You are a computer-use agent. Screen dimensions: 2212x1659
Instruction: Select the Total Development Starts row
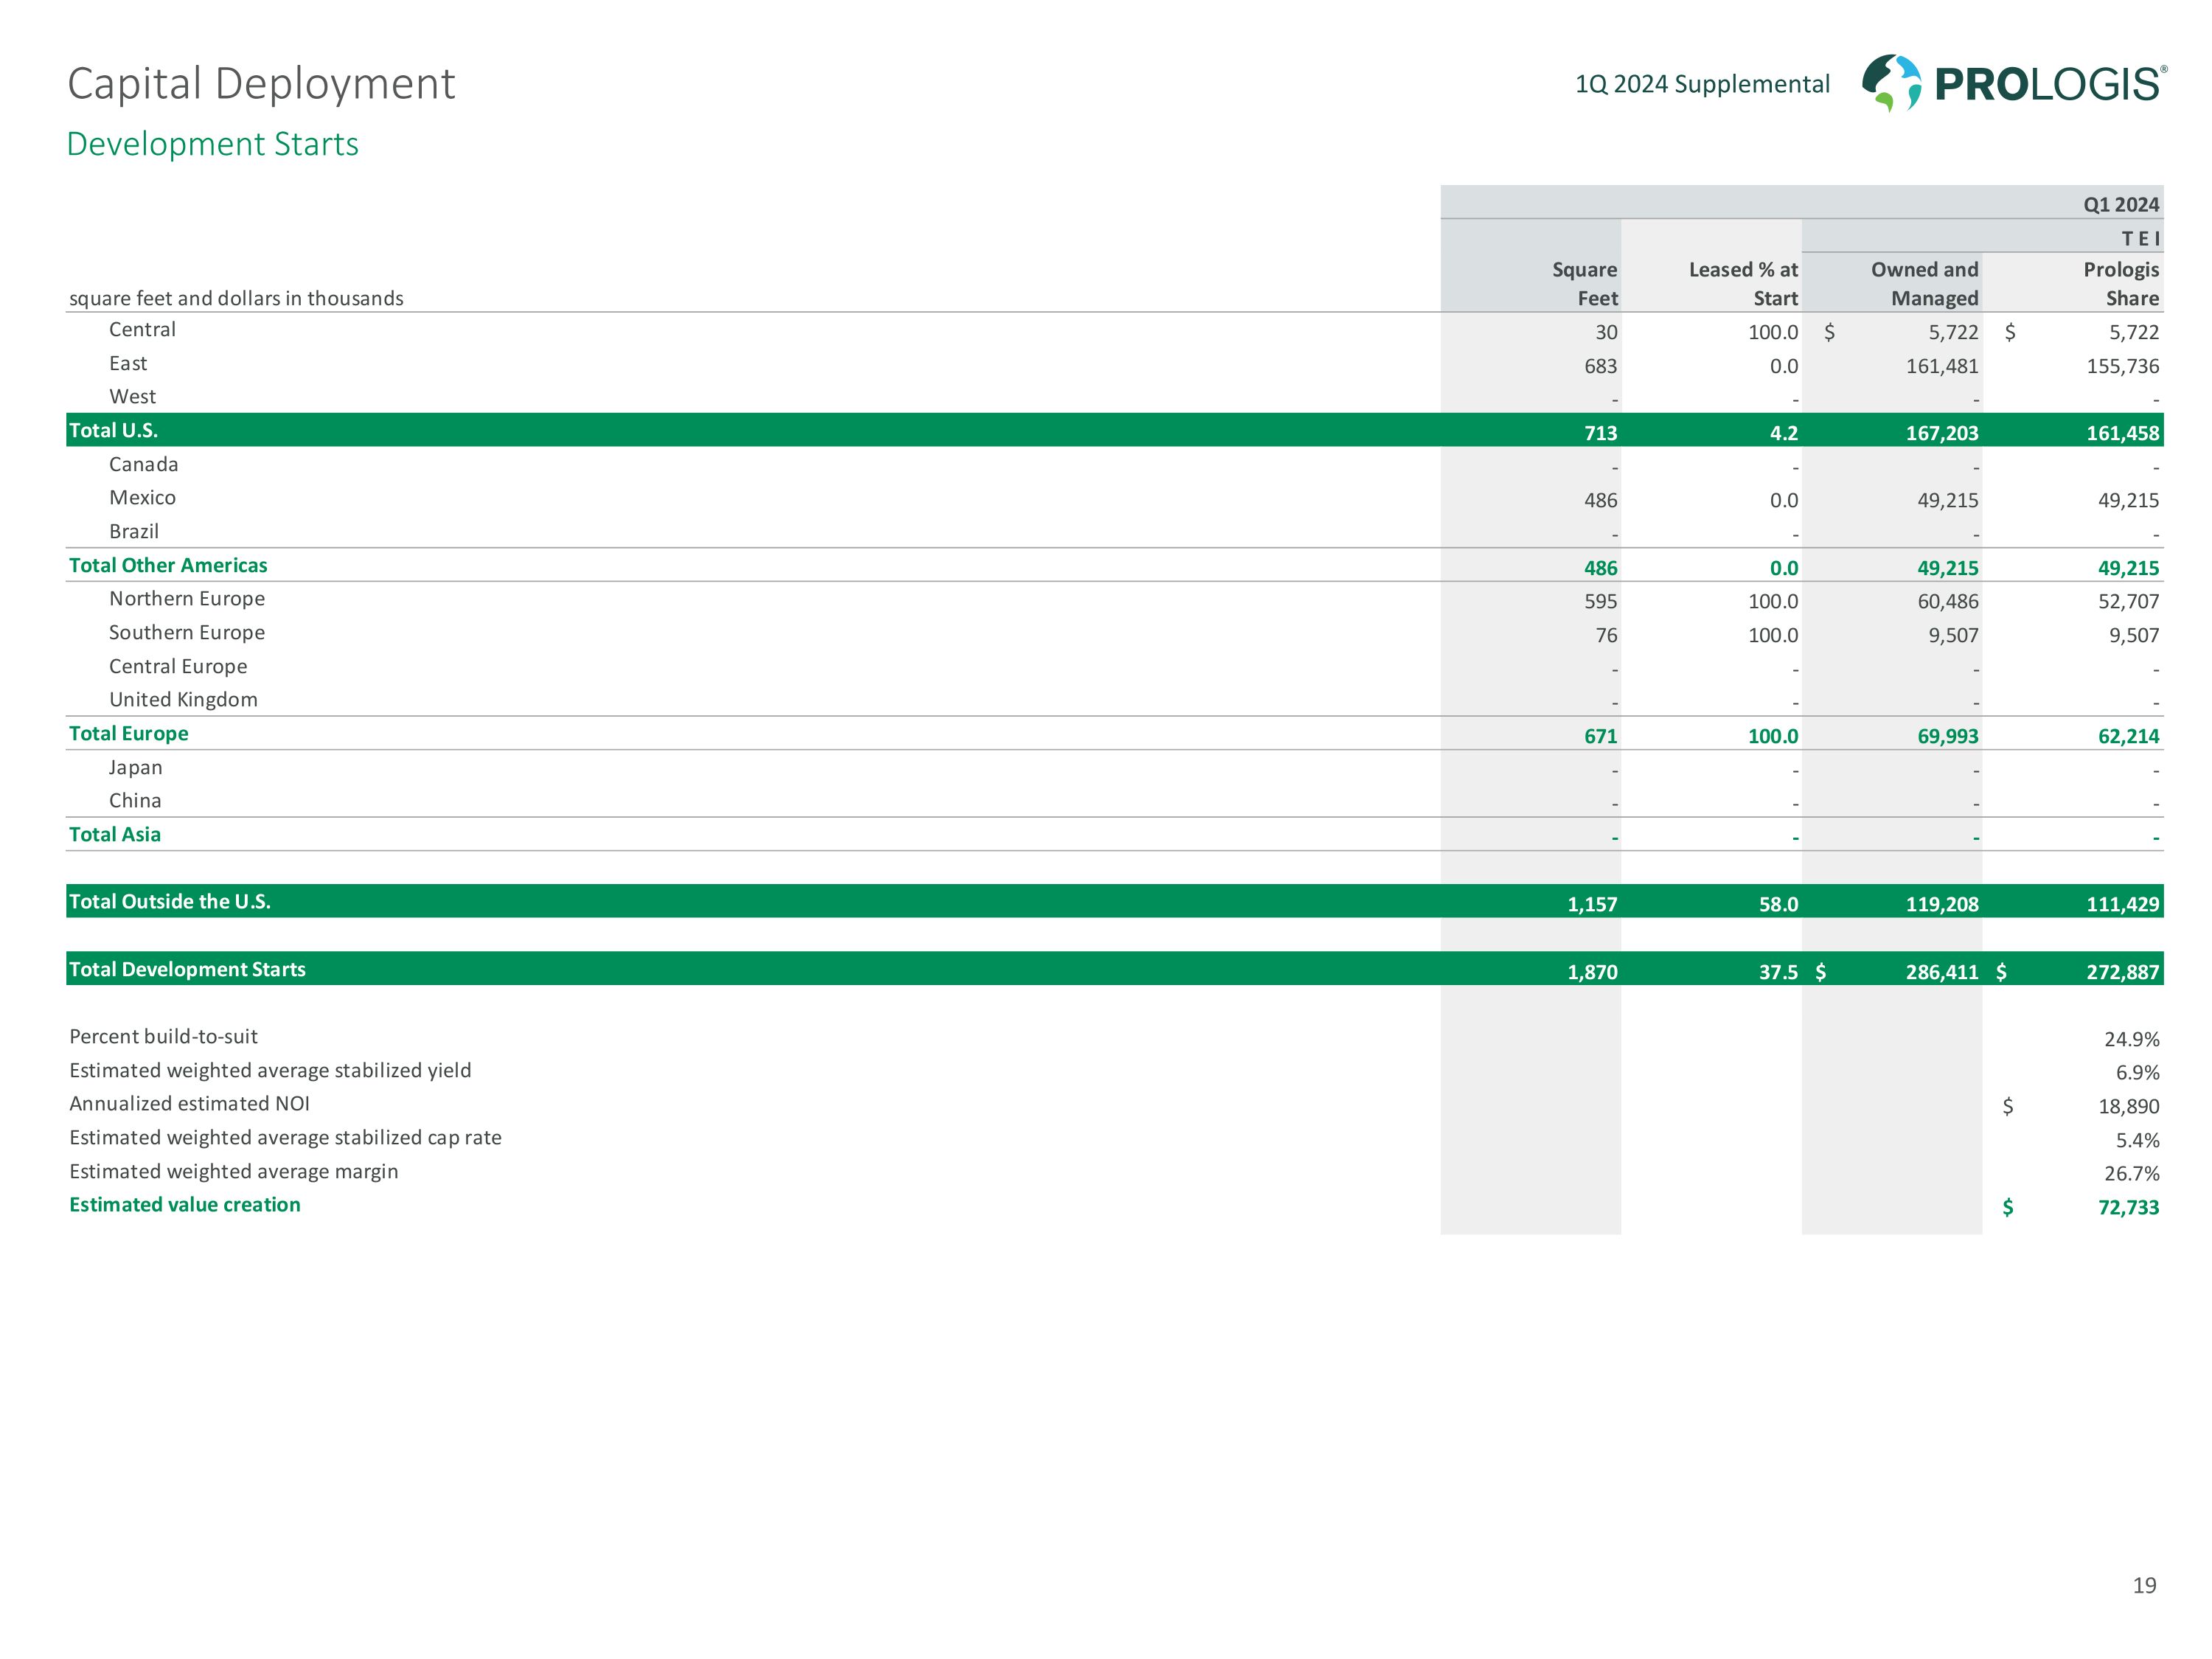coord(187,969)
